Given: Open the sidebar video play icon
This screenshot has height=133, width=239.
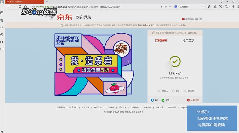Looking at the screenshot, I should point(2,35).
